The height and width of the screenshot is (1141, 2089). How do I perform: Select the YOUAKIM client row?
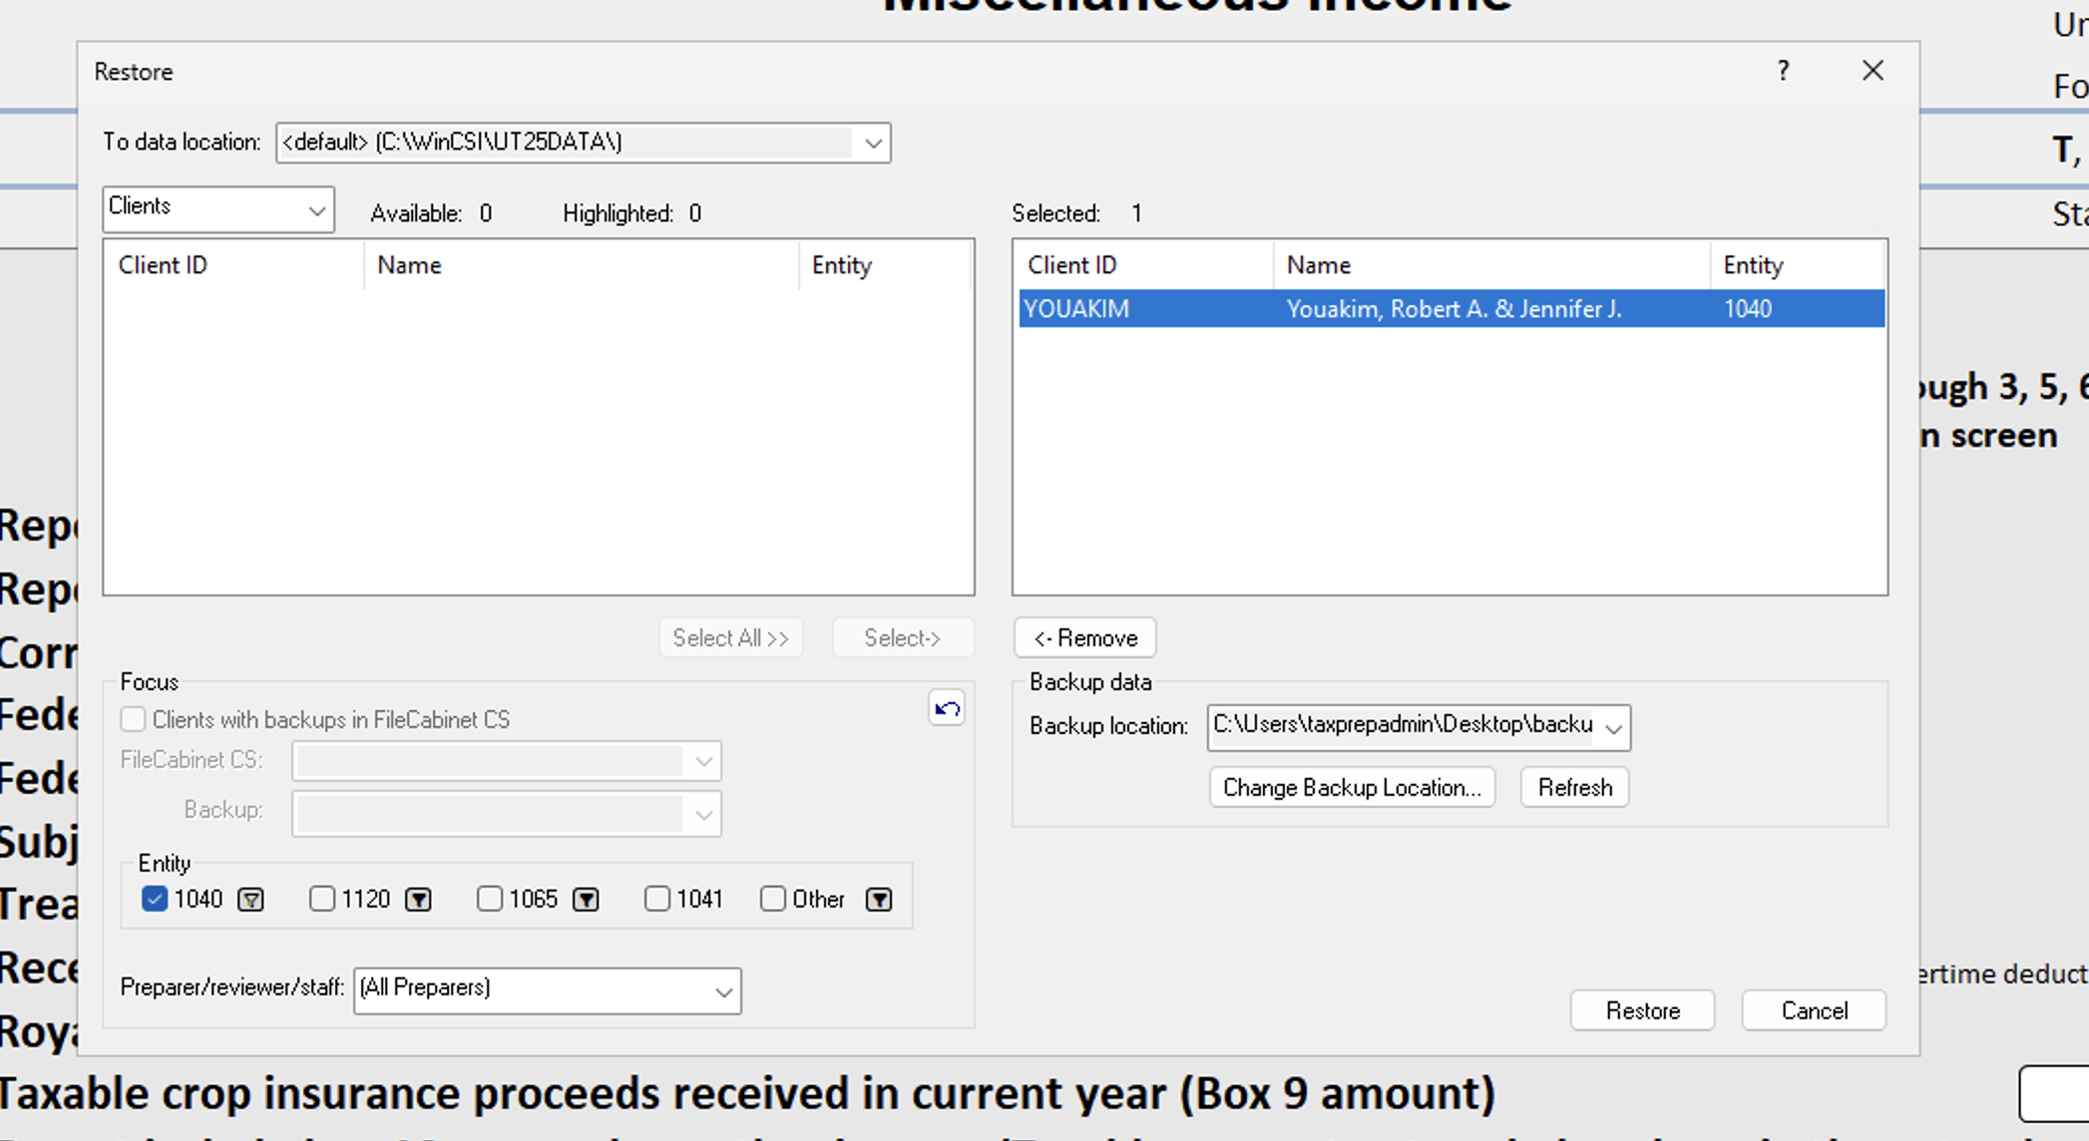coord(1452,309)
